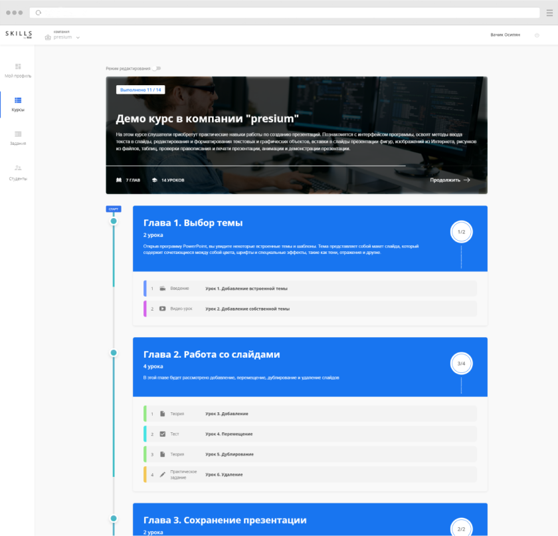Click the Теория document icon for Урок 3
The width and height of the screenshot is (558, 536).
[162, 414]
